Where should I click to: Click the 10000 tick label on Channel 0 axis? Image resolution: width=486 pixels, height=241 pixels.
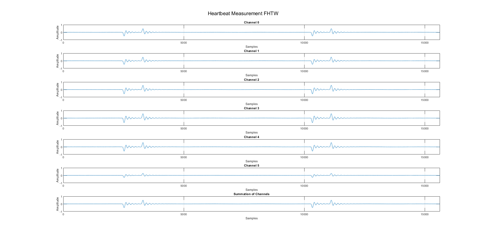pyautogui.click(x=304, y=43)
